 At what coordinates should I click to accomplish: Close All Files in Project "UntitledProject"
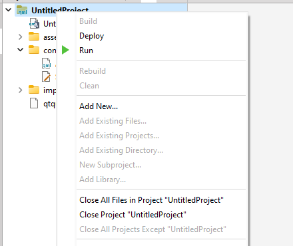click(x=151, y=200)
